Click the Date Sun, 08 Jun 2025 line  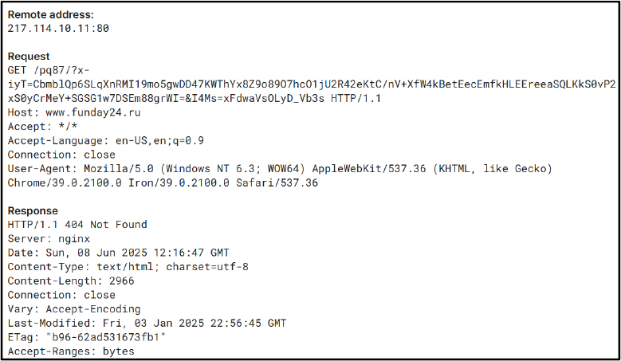pos(119,253)
